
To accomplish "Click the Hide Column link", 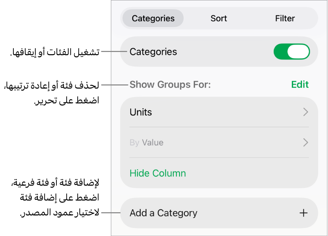I will [158, 173].
